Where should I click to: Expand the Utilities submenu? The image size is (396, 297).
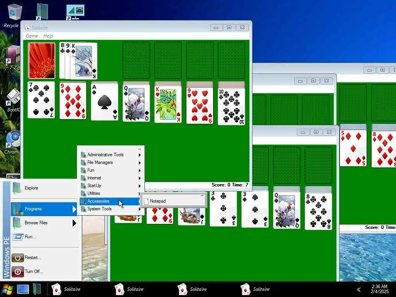pos(111,193)
